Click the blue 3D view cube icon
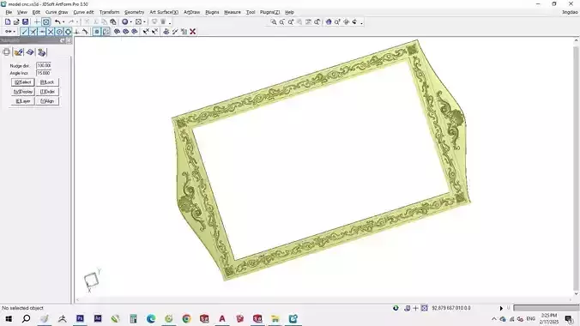This screenshot has height=326, width=580. pos(329,21)
